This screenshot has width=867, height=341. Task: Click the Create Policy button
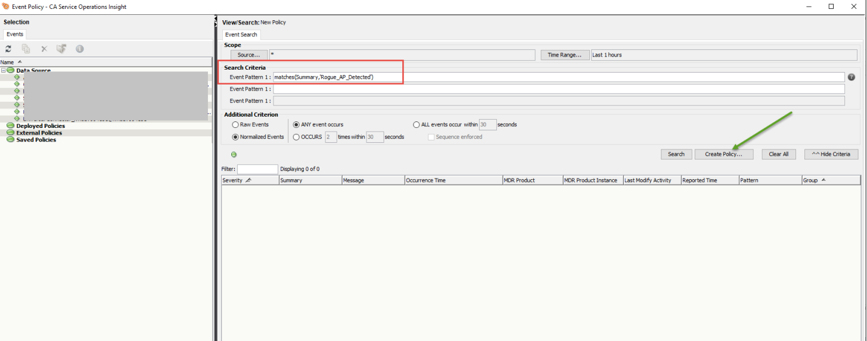coord(723,154)
